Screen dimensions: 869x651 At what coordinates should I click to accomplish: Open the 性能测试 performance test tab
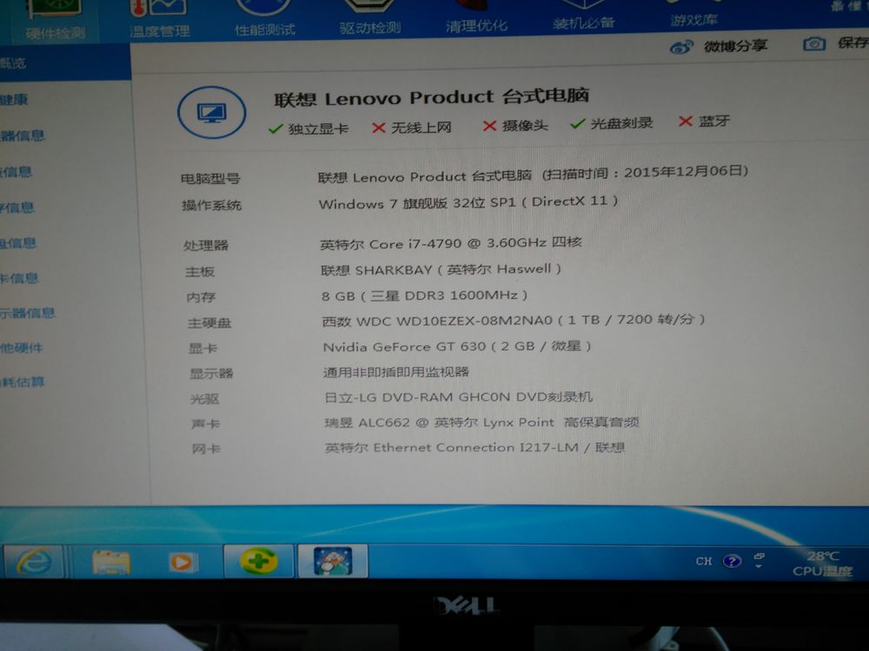tap(264, 18)
